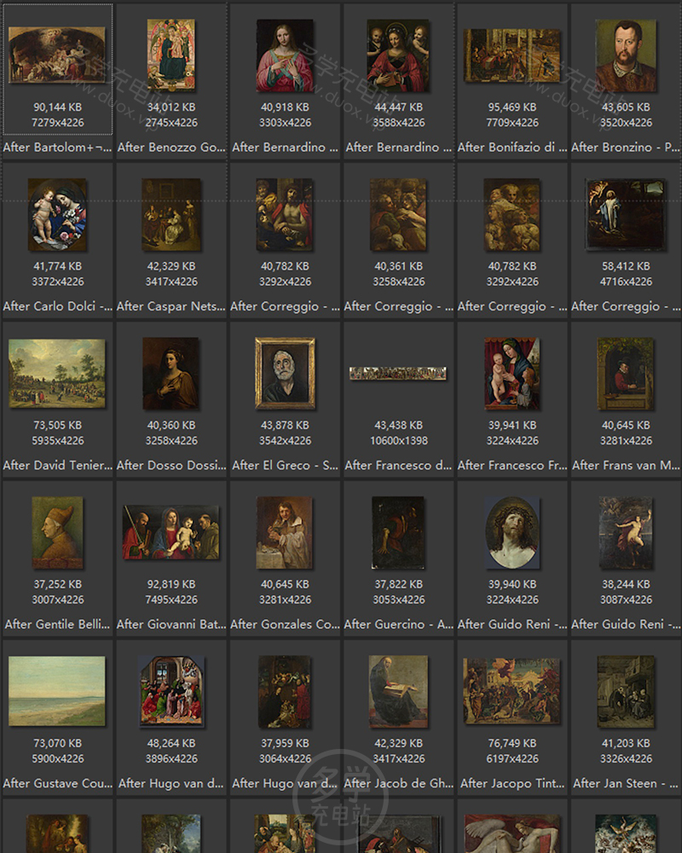The width and height of the screenshot is (682, 853).
Task: Select the Correggio image sized 4716x4226
Action: coord(626,214)
